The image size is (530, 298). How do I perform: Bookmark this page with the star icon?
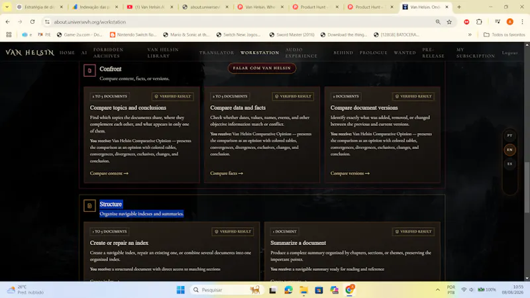click(x=449, y=22)
